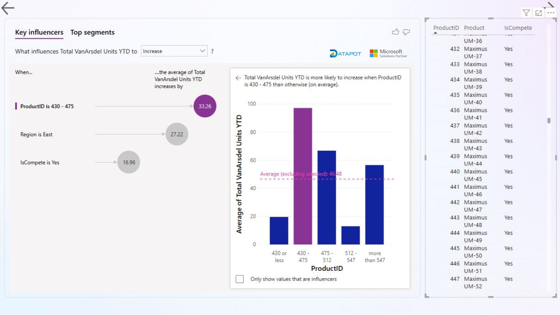
Task: Click the 430 or less bar
Action: [x=279, y=230]
